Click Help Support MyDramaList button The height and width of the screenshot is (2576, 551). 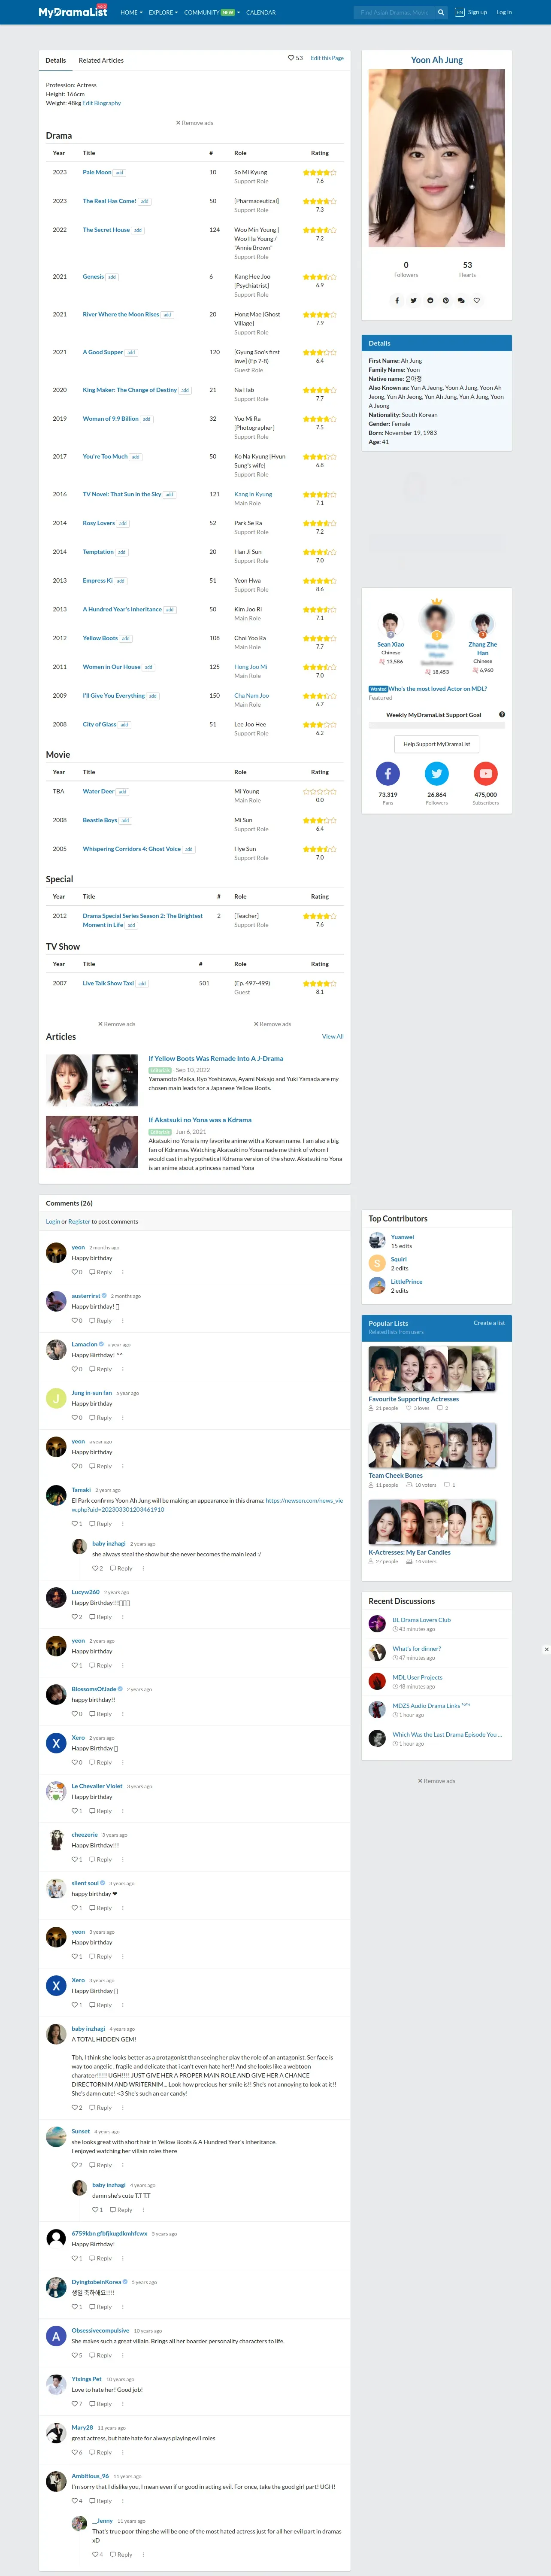click(x=437, y=744)
